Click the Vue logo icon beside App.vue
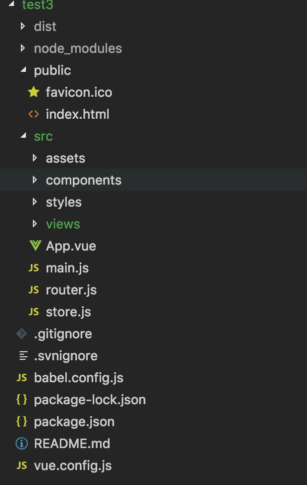 click(34, 246)
